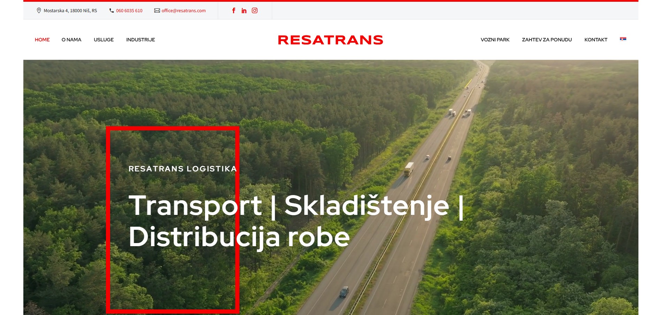
Task: Email office@resatrans.com link
Action: point(184,11)
